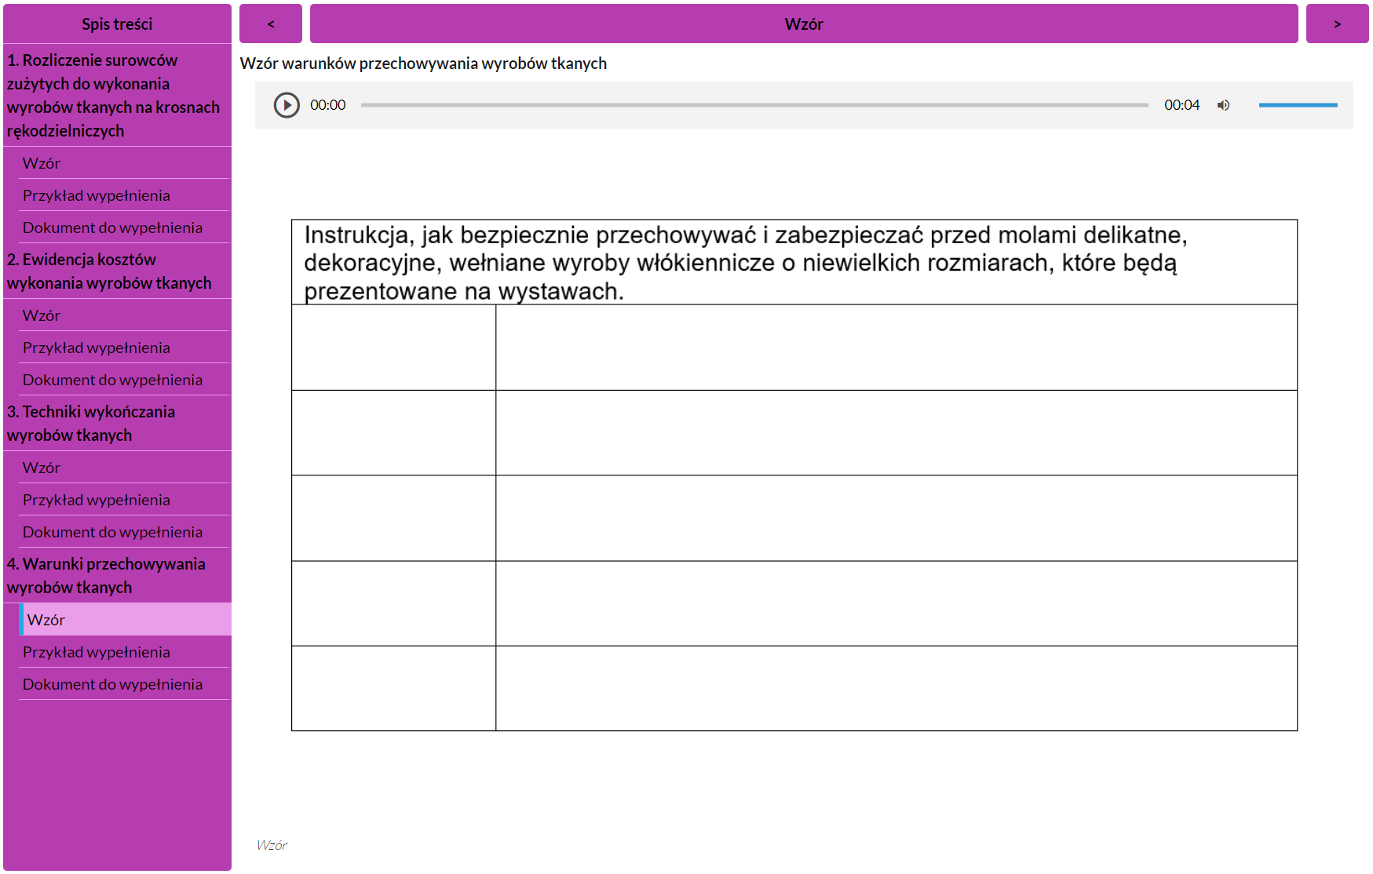Image resolution: width=1373 pixels, height=874 pixels.
Task: Go to the next page arrow
Action: 1337,24
